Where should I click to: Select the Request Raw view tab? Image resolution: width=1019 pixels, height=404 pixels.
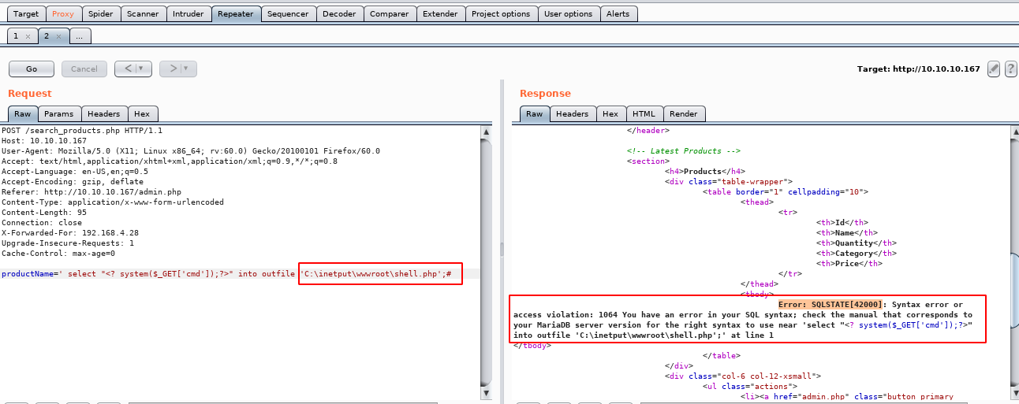click(x=22, y=114)
